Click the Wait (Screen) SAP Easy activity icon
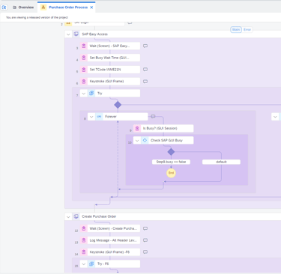 84,46
